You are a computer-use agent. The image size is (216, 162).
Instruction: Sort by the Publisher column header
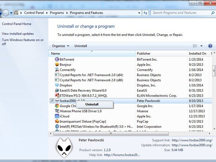pos(161,53)
